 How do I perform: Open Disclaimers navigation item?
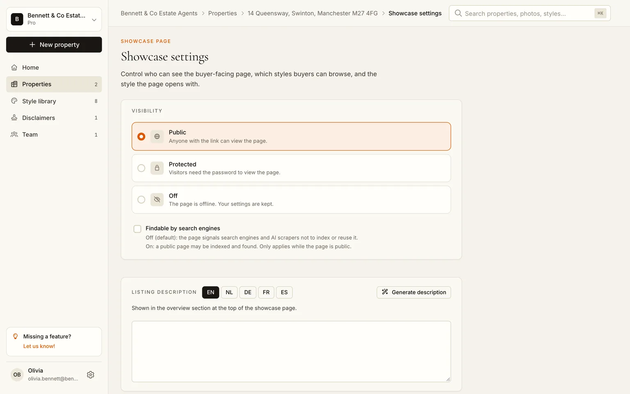(54, 118)
